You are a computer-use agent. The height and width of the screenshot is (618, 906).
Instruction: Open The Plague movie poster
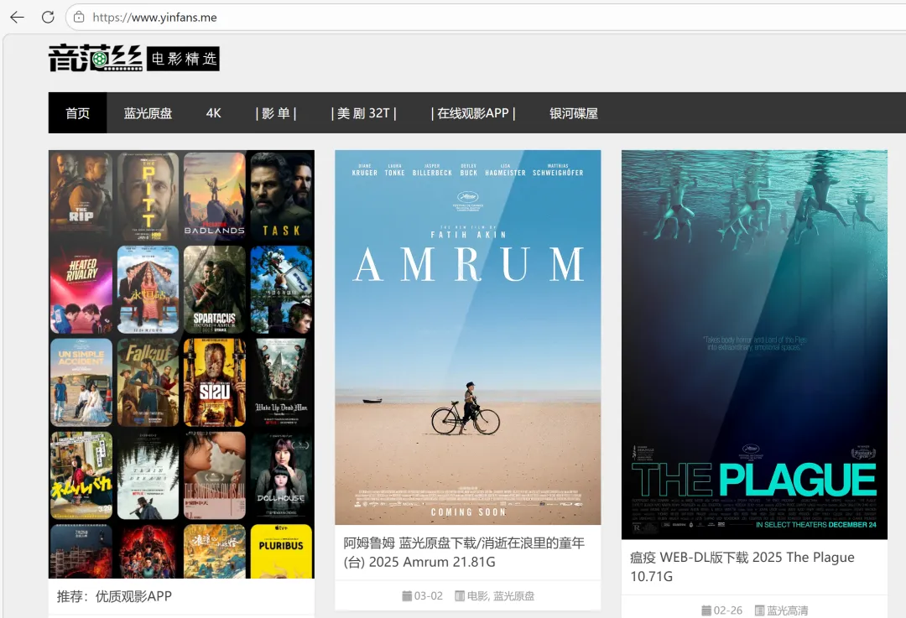(754, 345)
